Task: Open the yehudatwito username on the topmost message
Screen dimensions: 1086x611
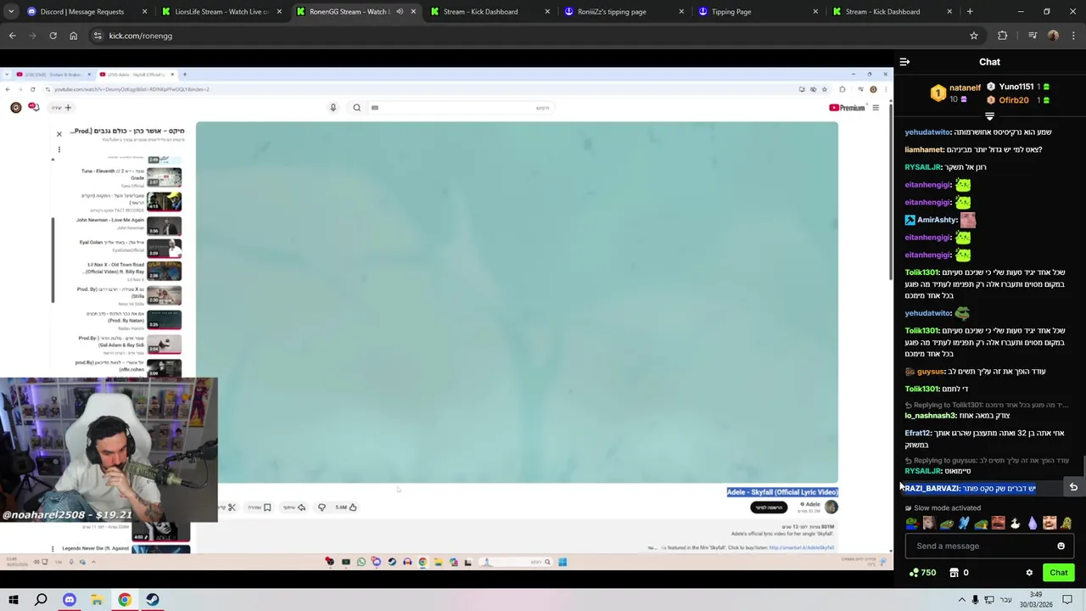Action: 927,132
